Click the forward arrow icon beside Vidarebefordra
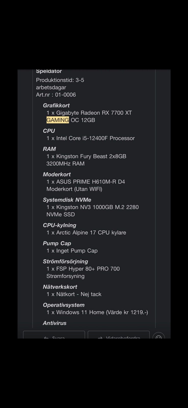The height and width of the screenshot is (408, 188). [100, 337]
